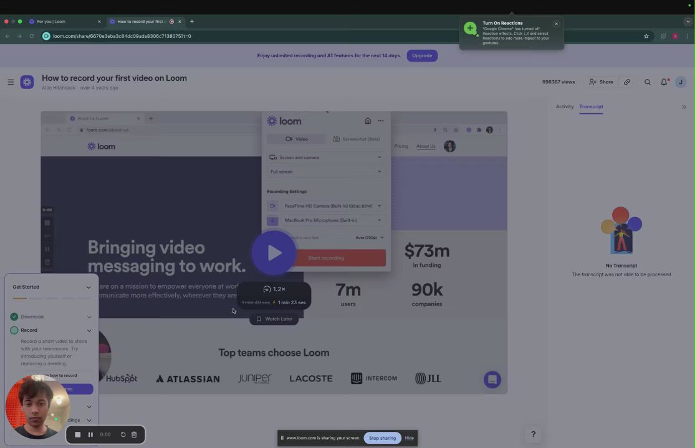The width and height of the screenshot is (695, 448).
Task: Play the Loom video with the center play button
Action: tap(274, 253)
